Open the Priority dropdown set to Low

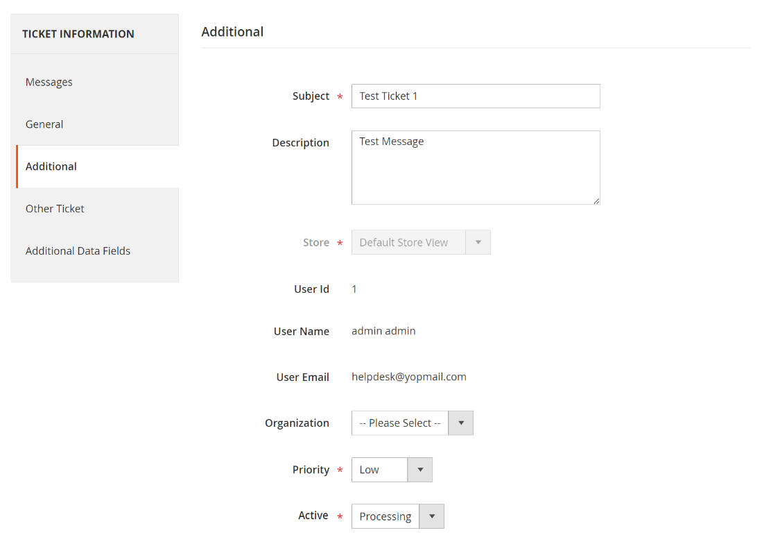tap(392, 470)
